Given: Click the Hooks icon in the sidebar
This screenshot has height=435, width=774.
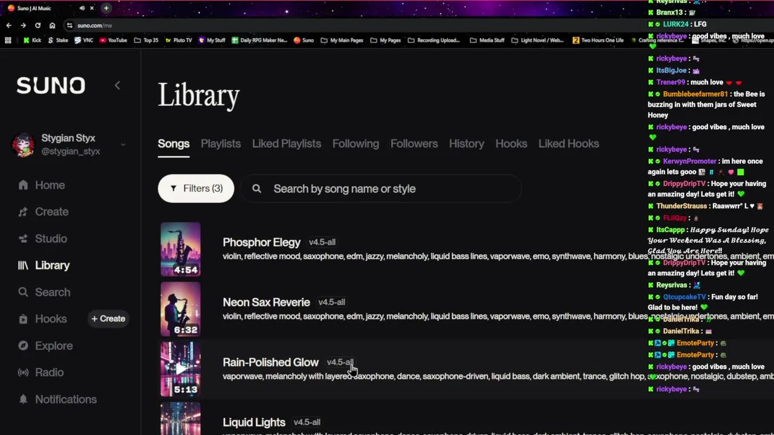Looking at the screenshot, I should pyautogui.click(x=23, y=318).
